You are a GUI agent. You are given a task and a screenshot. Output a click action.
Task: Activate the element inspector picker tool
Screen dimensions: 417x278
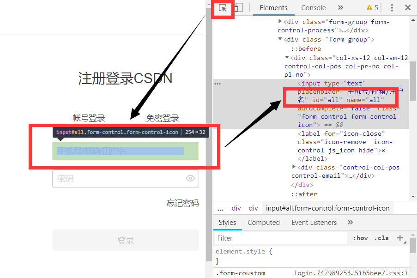223,8
